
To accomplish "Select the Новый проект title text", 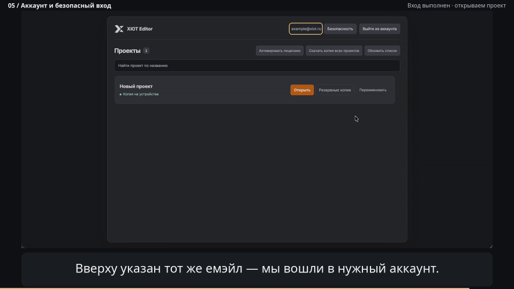I will pyautogui.click(x=136, y=87).
